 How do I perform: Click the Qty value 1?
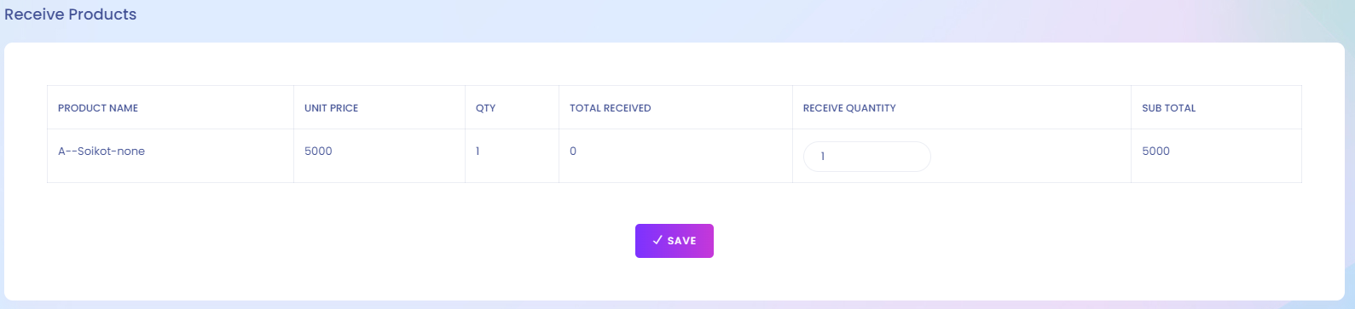[478, 152]
